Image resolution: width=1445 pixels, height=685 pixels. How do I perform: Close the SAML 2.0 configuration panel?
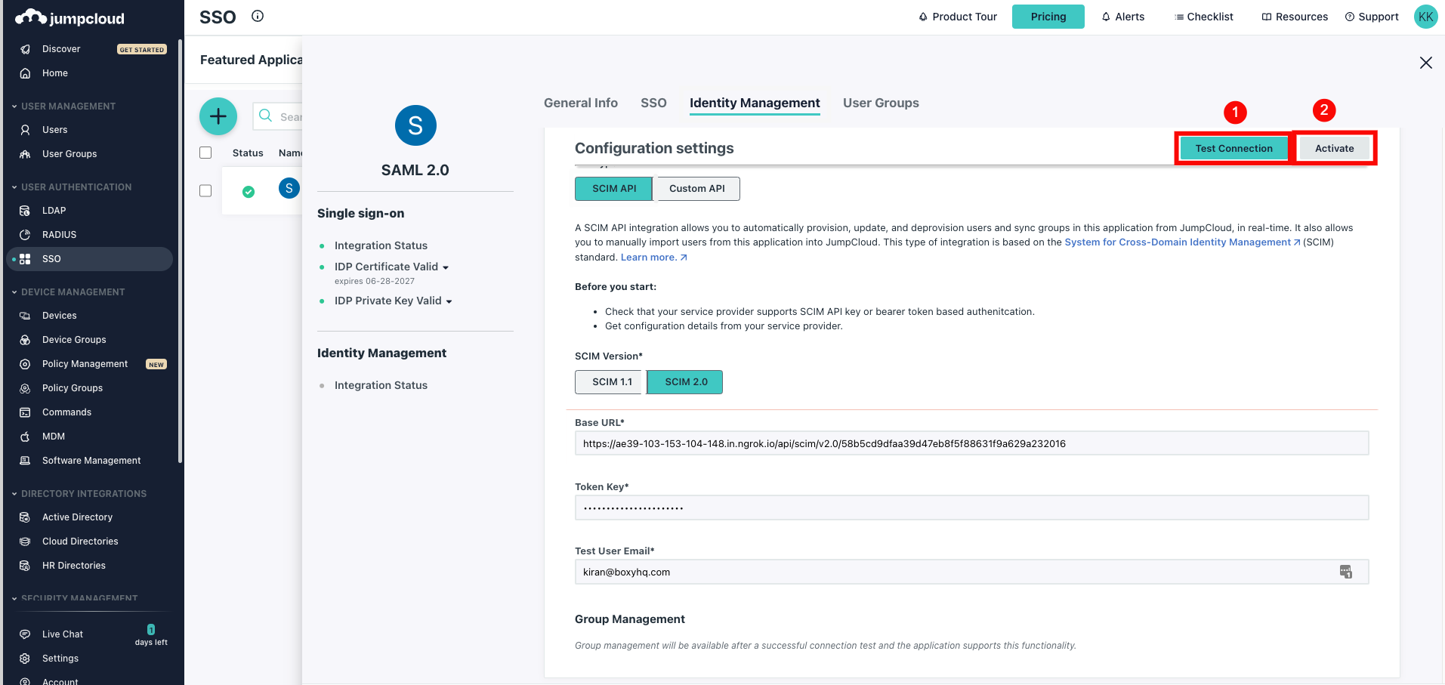pyautogui.click(x=1425, y=63)
